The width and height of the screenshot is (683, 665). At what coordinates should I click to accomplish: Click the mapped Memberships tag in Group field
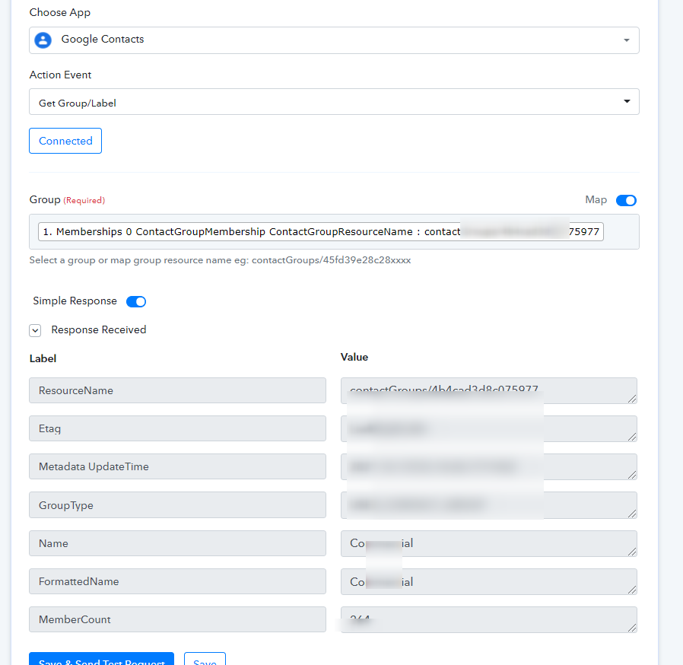(x=319, y=232)
